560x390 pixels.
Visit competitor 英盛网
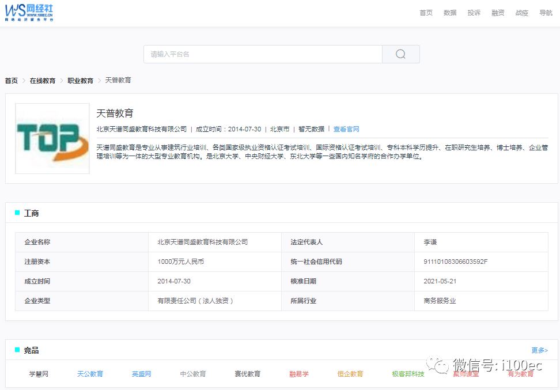(141, 374)
